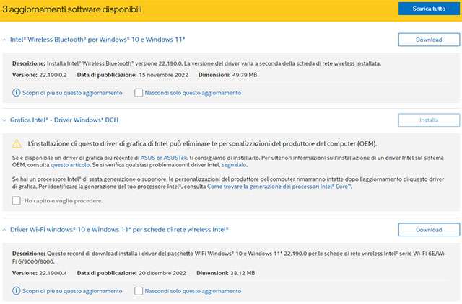Open Driver Wi-Fi windows 10 title link
The width and height of the screenshot is (462, 304).
[x=119, y=229]
